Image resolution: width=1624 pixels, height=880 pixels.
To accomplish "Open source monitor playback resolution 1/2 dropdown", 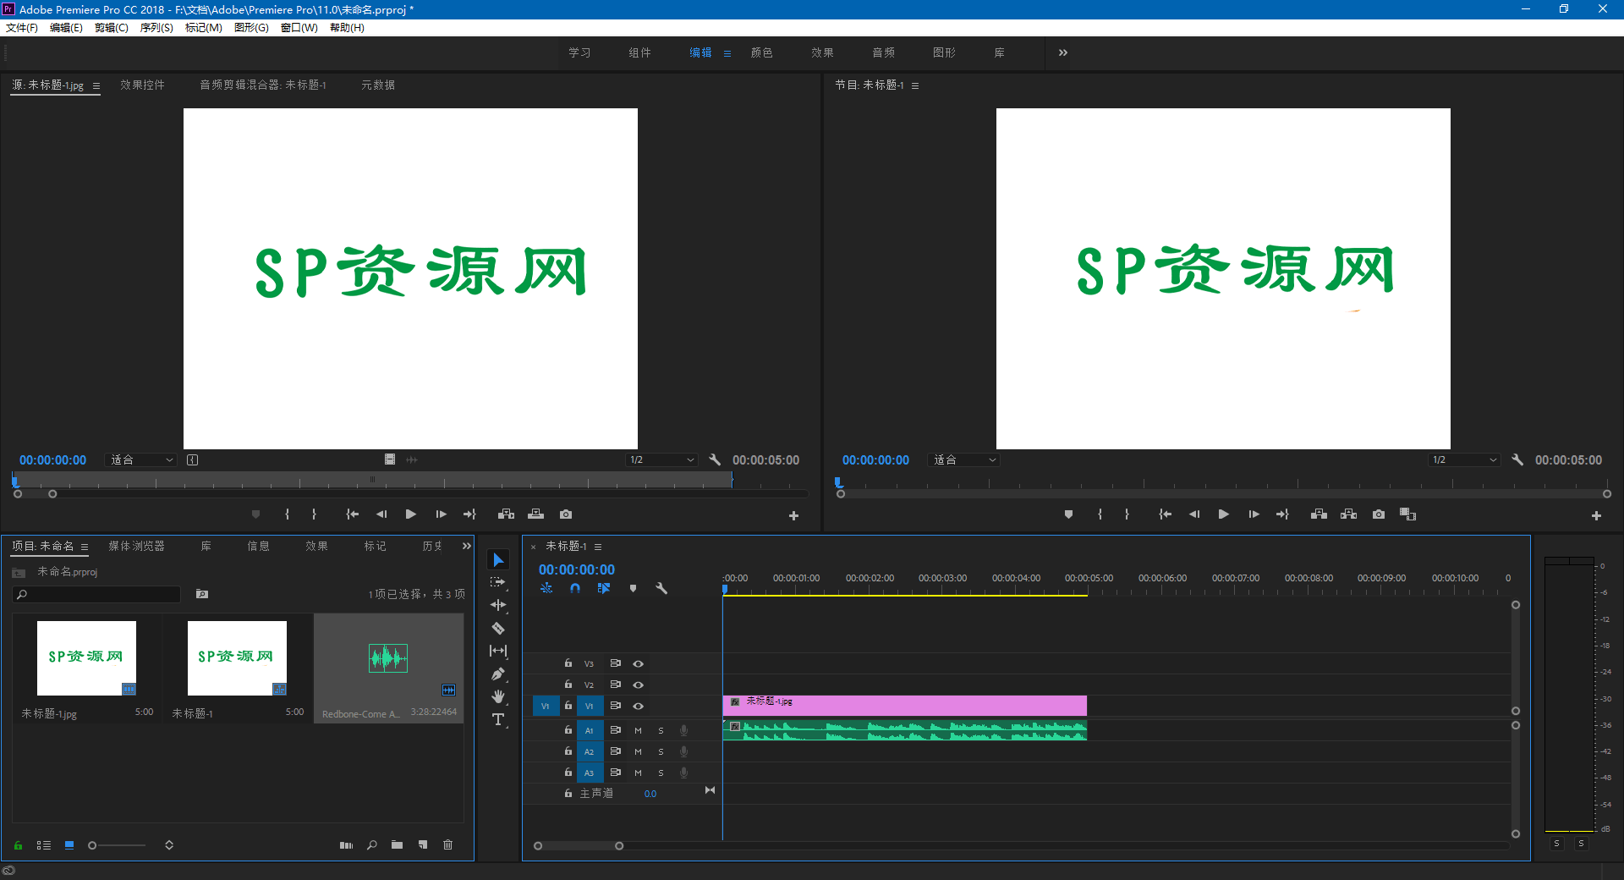I will [x=661, y=459].
